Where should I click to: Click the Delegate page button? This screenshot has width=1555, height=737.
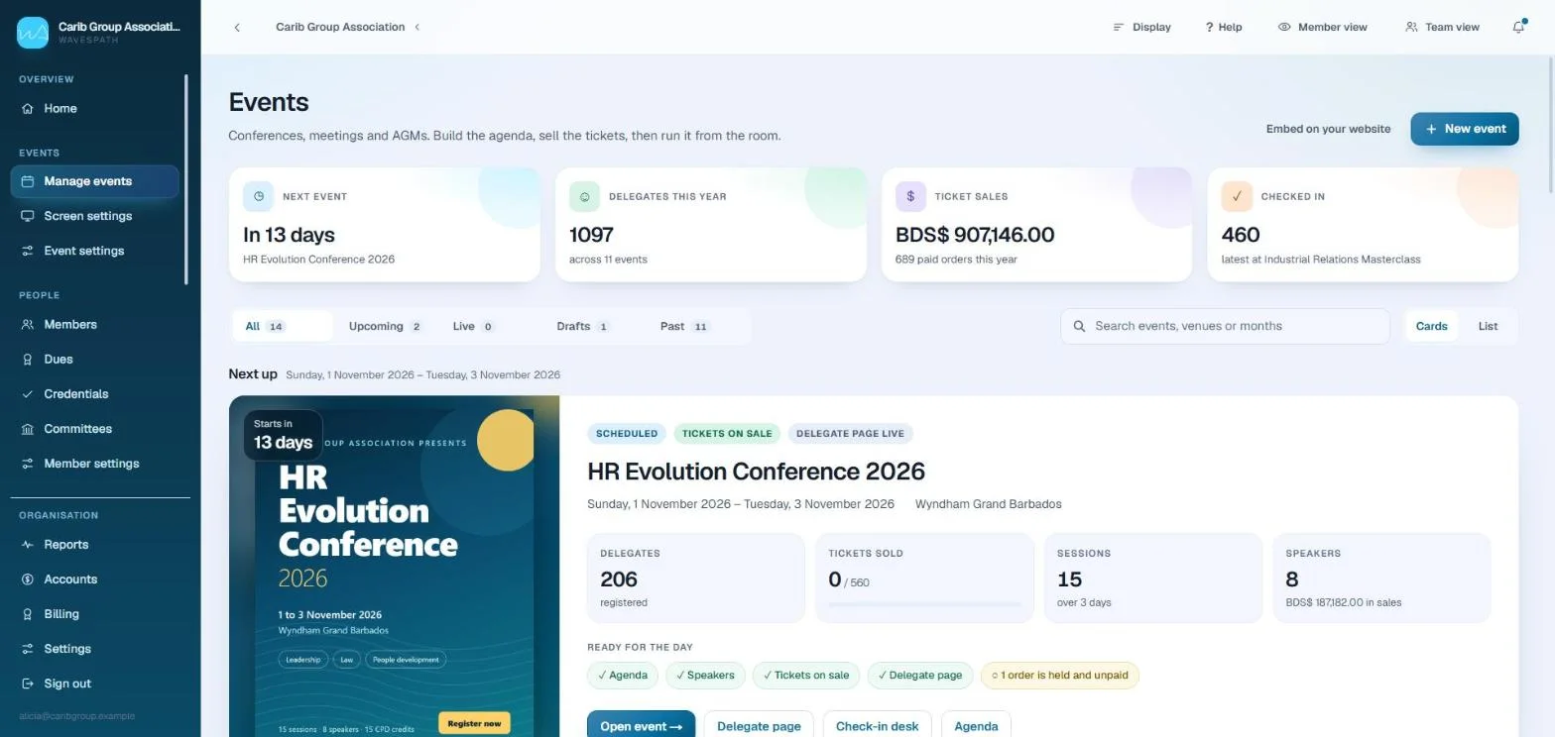759,726
